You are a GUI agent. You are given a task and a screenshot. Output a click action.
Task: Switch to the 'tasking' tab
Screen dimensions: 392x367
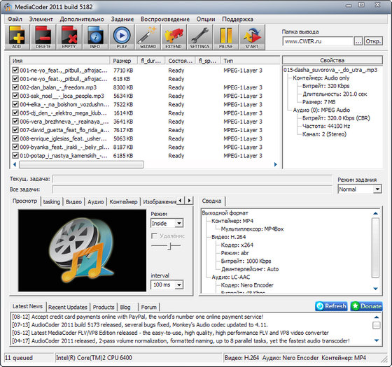click(x=52, y=202)
